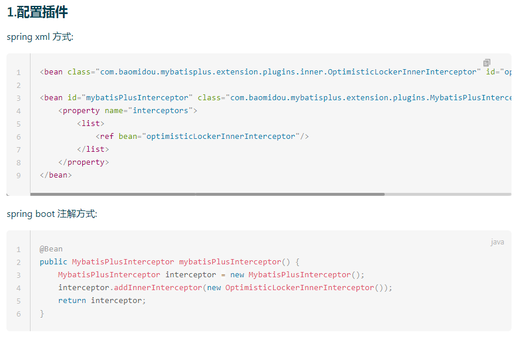This screenshot has width=518, height=340.
Task: Click the property name="interceptors" opening tag
Action: (x=127, y=111)
